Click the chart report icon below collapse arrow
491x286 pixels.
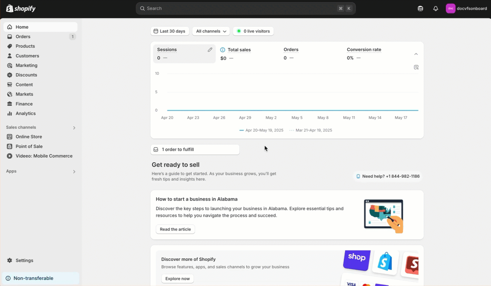(x=416, y=67)
